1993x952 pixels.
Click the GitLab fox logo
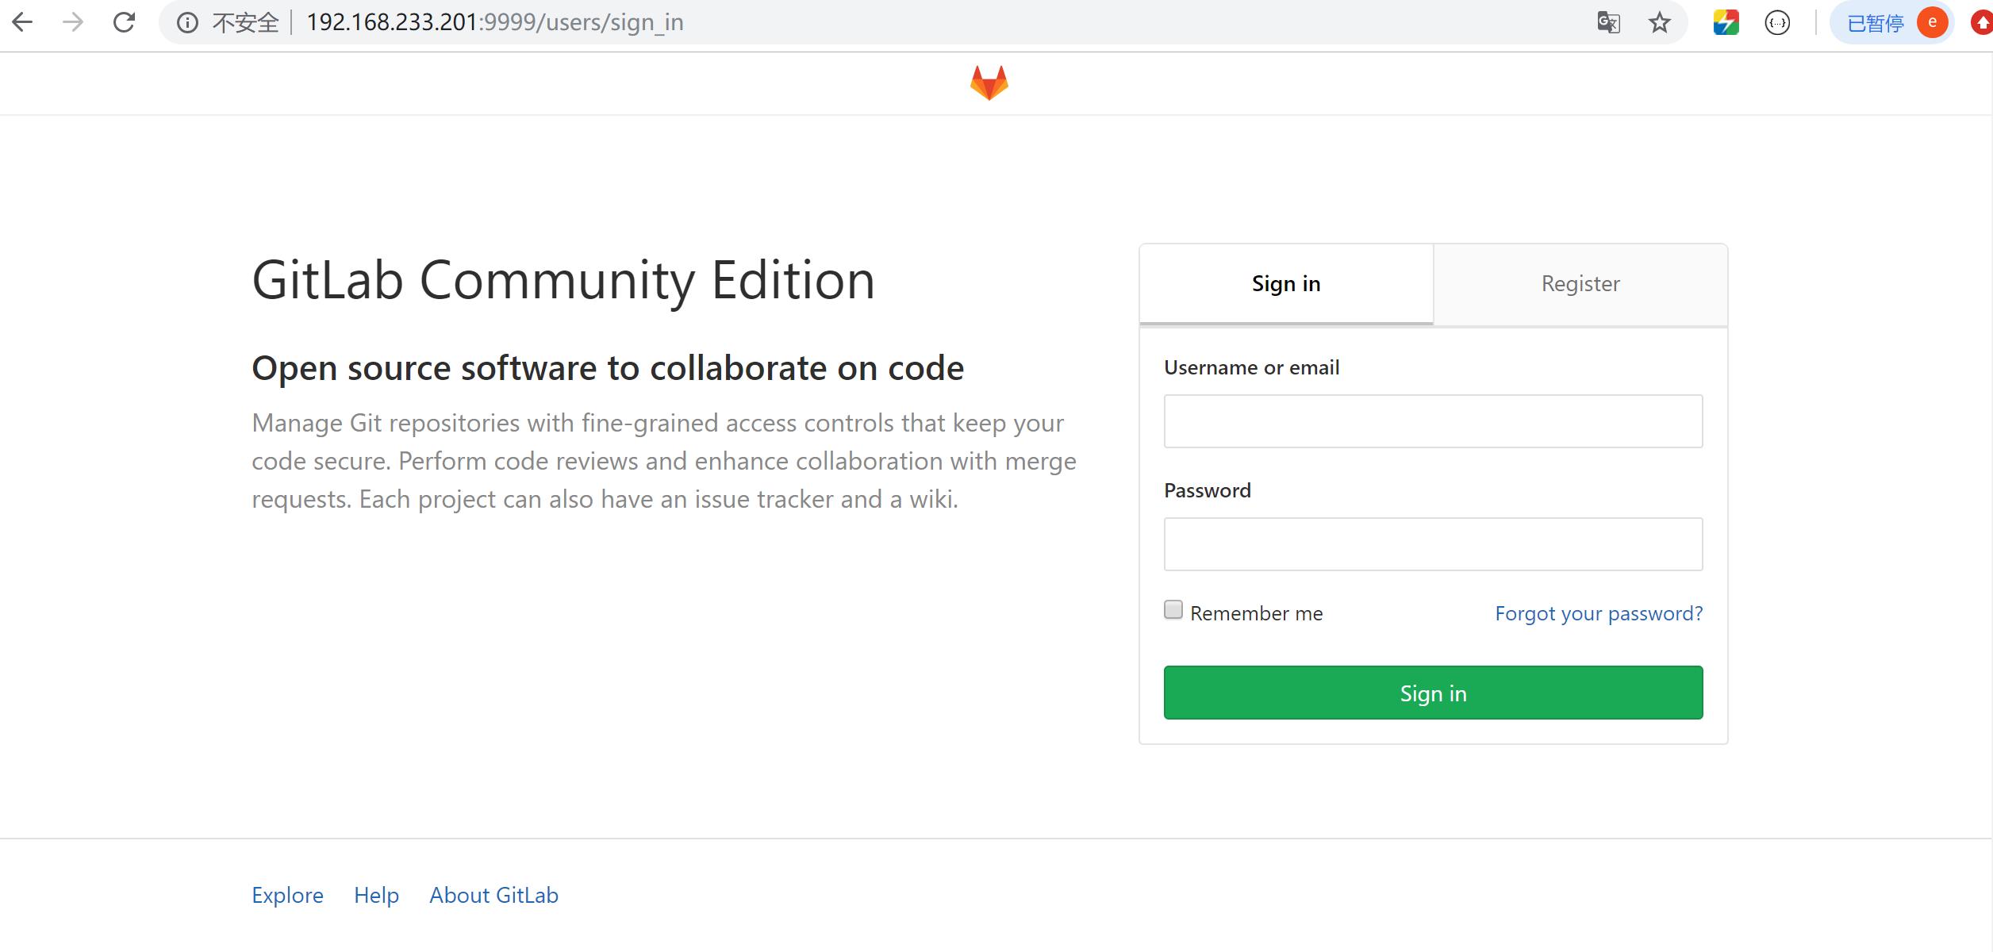point(989,83)
